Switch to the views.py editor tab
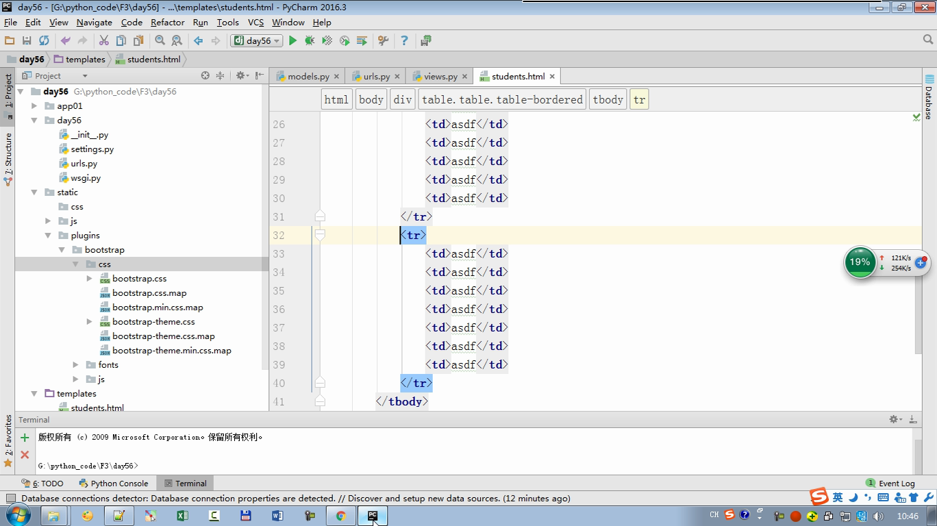 [440, 77]
